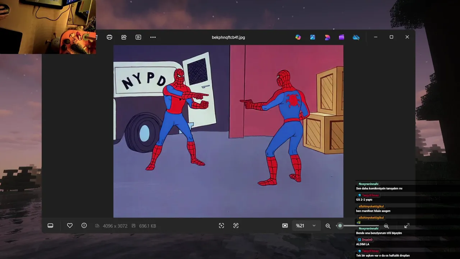Add photo to favorites with heart icon

70,226
